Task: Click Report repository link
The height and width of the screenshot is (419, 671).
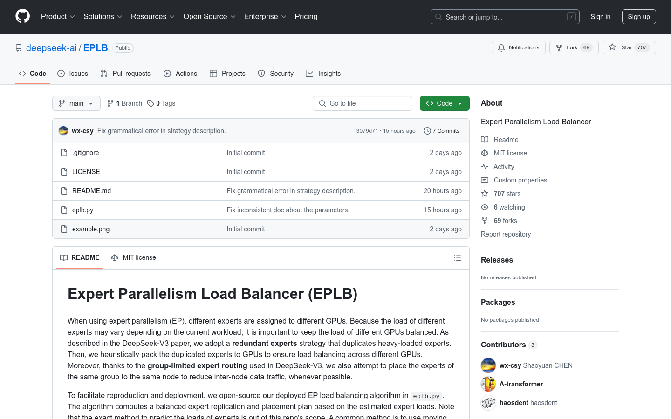Action: (x=506, y=234)
